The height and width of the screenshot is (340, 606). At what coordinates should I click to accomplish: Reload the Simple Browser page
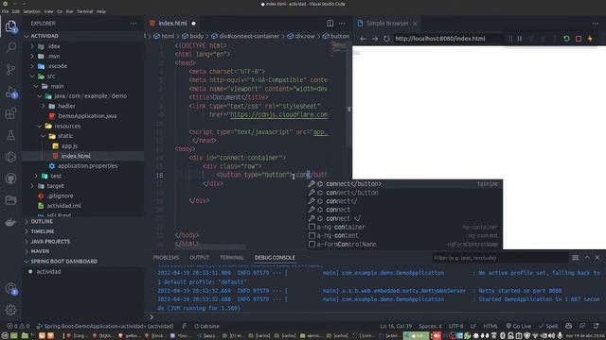click(386, 39)
